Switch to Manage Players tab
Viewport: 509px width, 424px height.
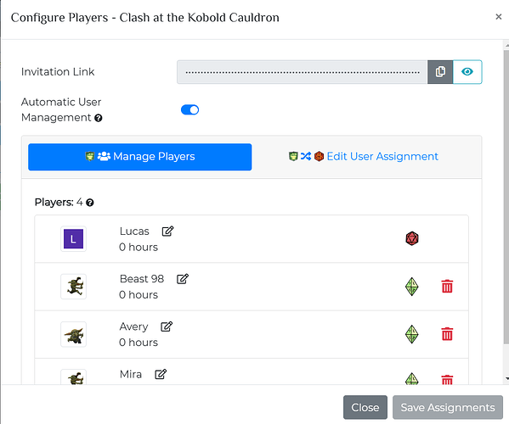click(140, 157)
